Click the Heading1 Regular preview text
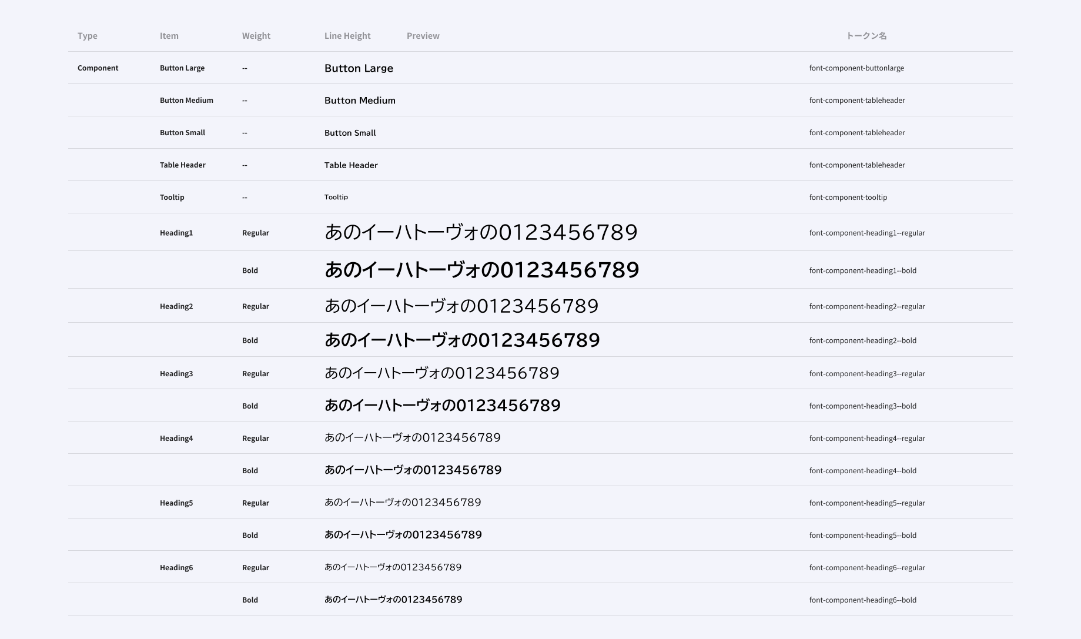 [x=481, y=232]
